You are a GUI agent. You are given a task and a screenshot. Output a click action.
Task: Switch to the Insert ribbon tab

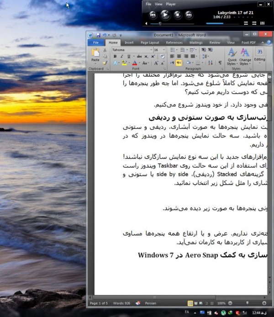[x=129, y=42]
